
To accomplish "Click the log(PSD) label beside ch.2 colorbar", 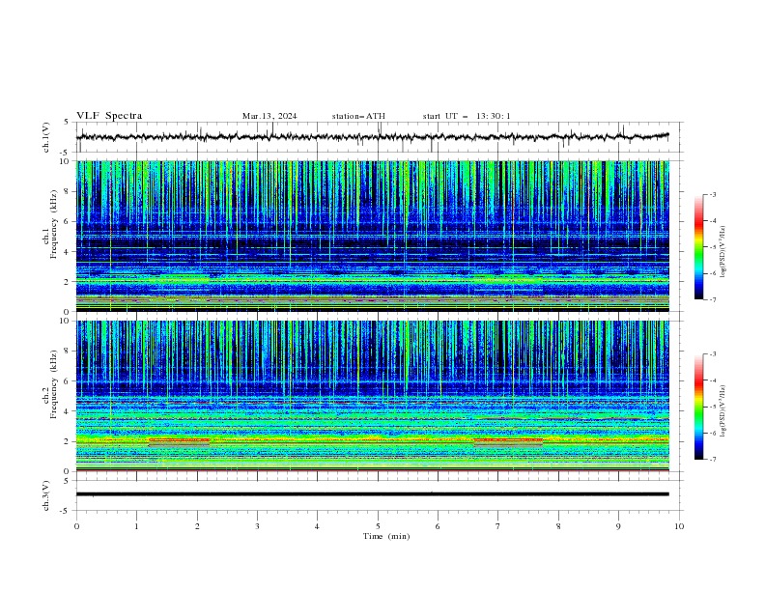I will (x=723, y=411).
